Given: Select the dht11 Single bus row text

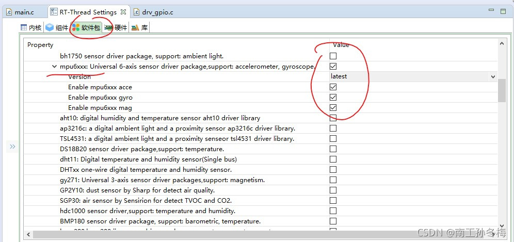Looking at the screenshot, I should 149,159.
